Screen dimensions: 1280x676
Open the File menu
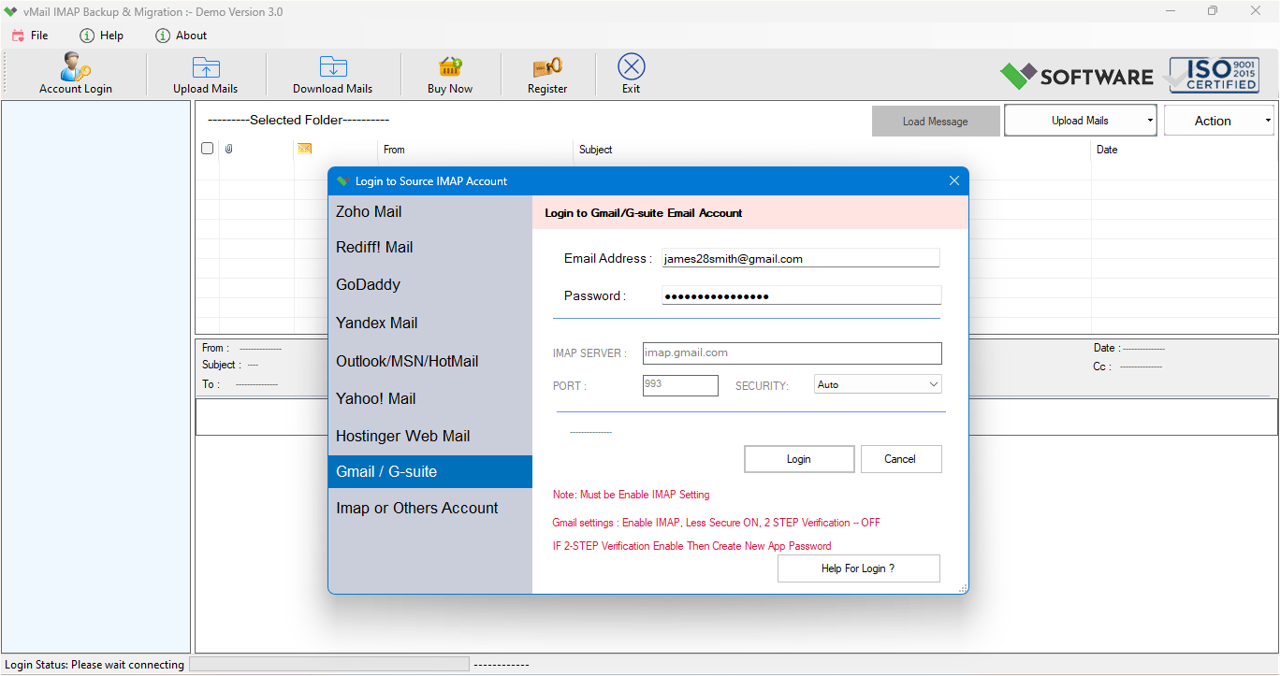click(x=30, y=36)
